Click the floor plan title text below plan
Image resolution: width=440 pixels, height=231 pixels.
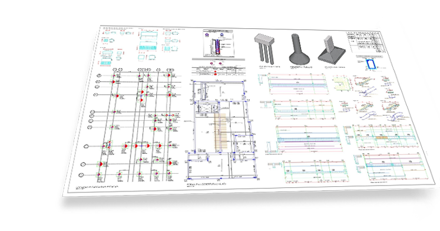[x=206, y=184]
